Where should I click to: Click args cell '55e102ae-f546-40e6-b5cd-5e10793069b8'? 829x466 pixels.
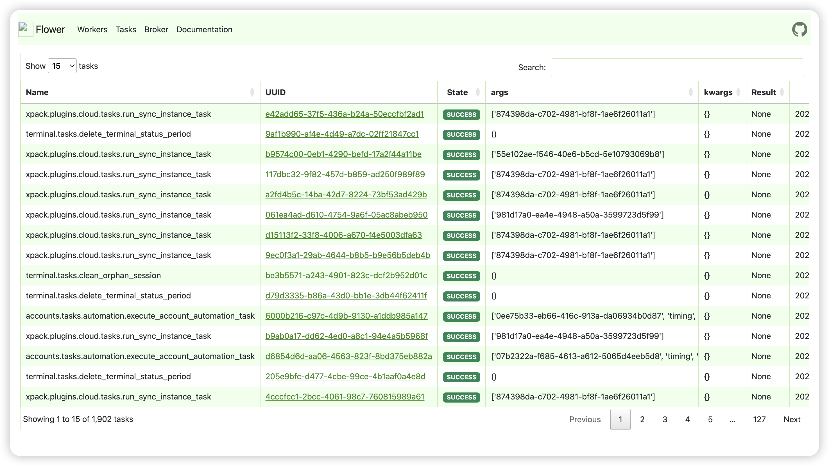coord(578,154)
